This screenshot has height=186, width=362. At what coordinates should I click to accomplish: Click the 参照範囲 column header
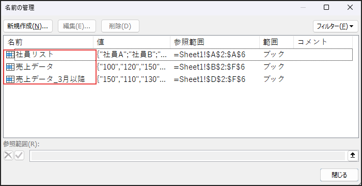click(215, 42)
